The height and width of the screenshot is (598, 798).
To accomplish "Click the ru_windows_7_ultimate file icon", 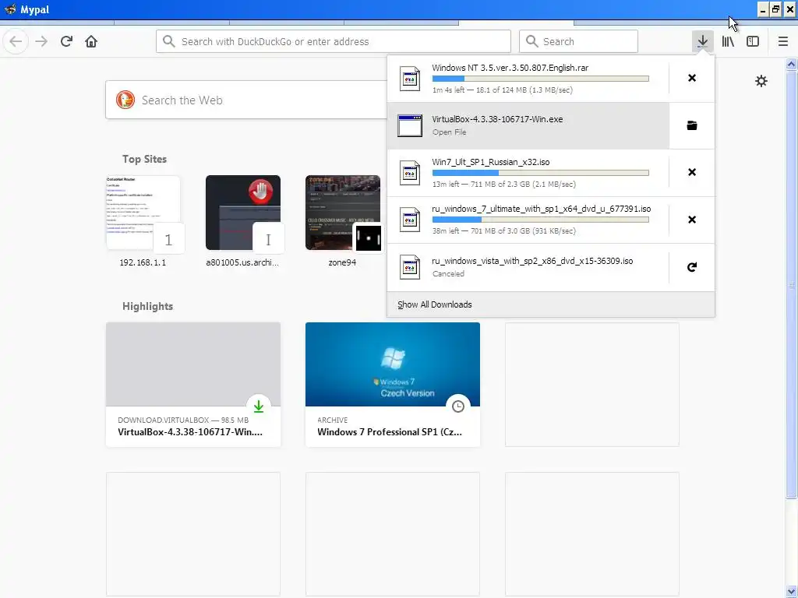I will click(x=410, y=220).
